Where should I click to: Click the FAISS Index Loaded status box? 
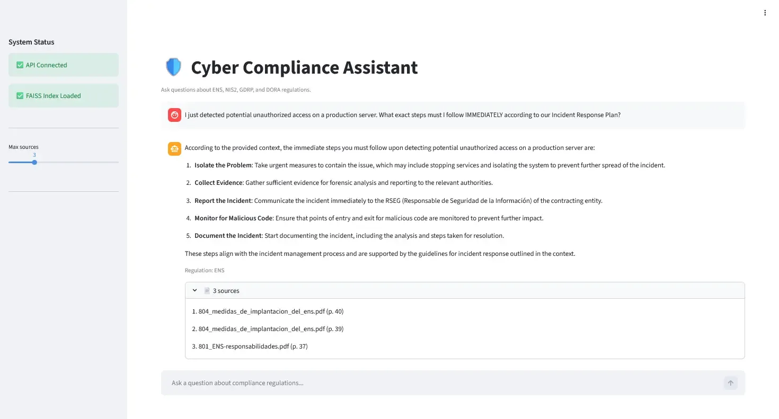point(64,96)
